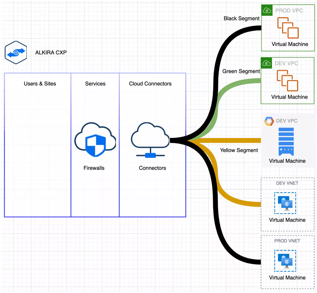Click the DEV VNET dashed border box
The width and height of the screenshot is (317, 293).
[287, 183]
